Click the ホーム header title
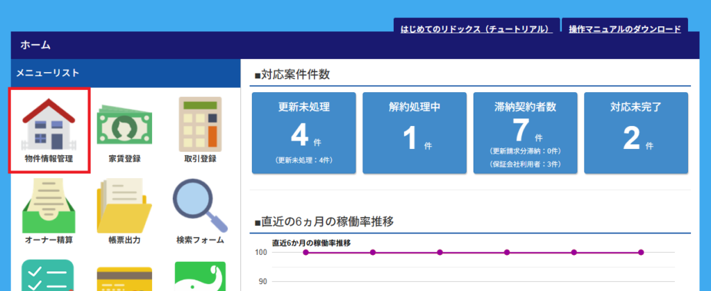 [x=35, y=46]
